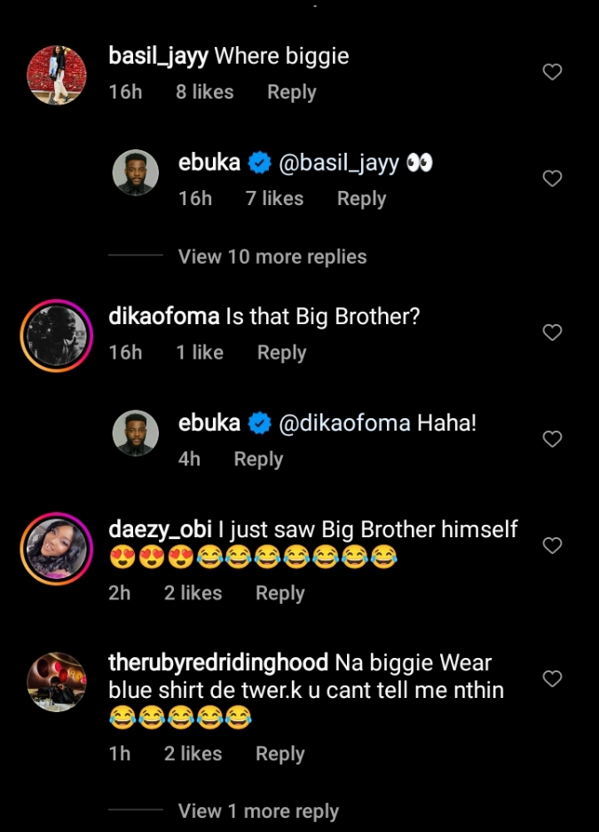Open therubyredridinghood's profile picture

pyautogui.click(x=58, y=683)
